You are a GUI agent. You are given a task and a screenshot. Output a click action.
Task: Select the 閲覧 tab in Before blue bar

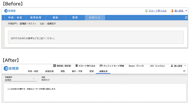pos(55,18)
